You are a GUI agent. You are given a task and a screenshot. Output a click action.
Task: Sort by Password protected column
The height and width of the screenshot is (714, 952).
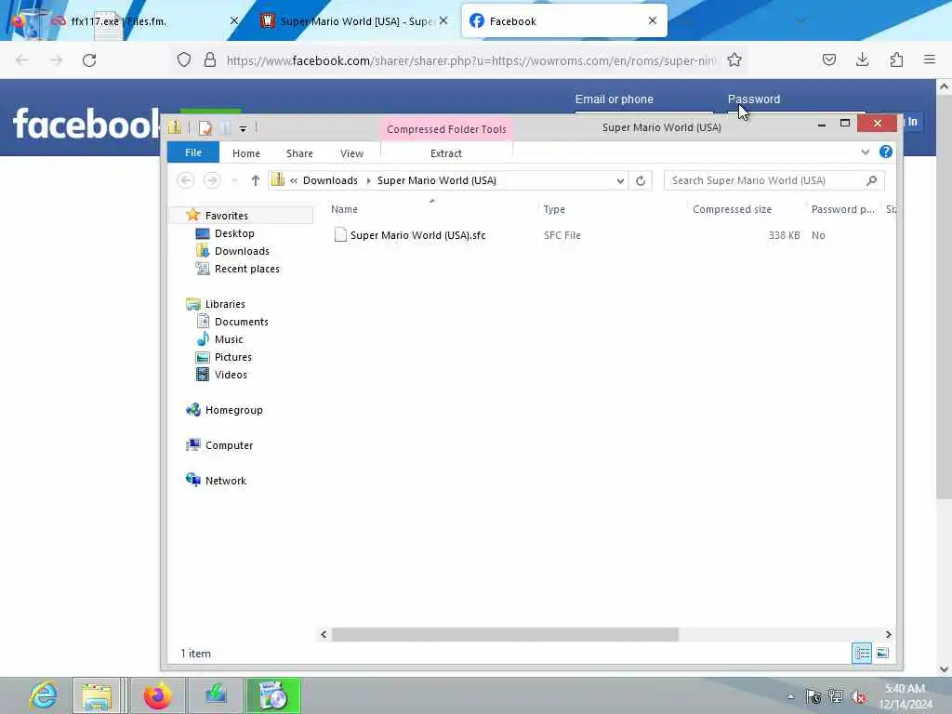point(842,209)
